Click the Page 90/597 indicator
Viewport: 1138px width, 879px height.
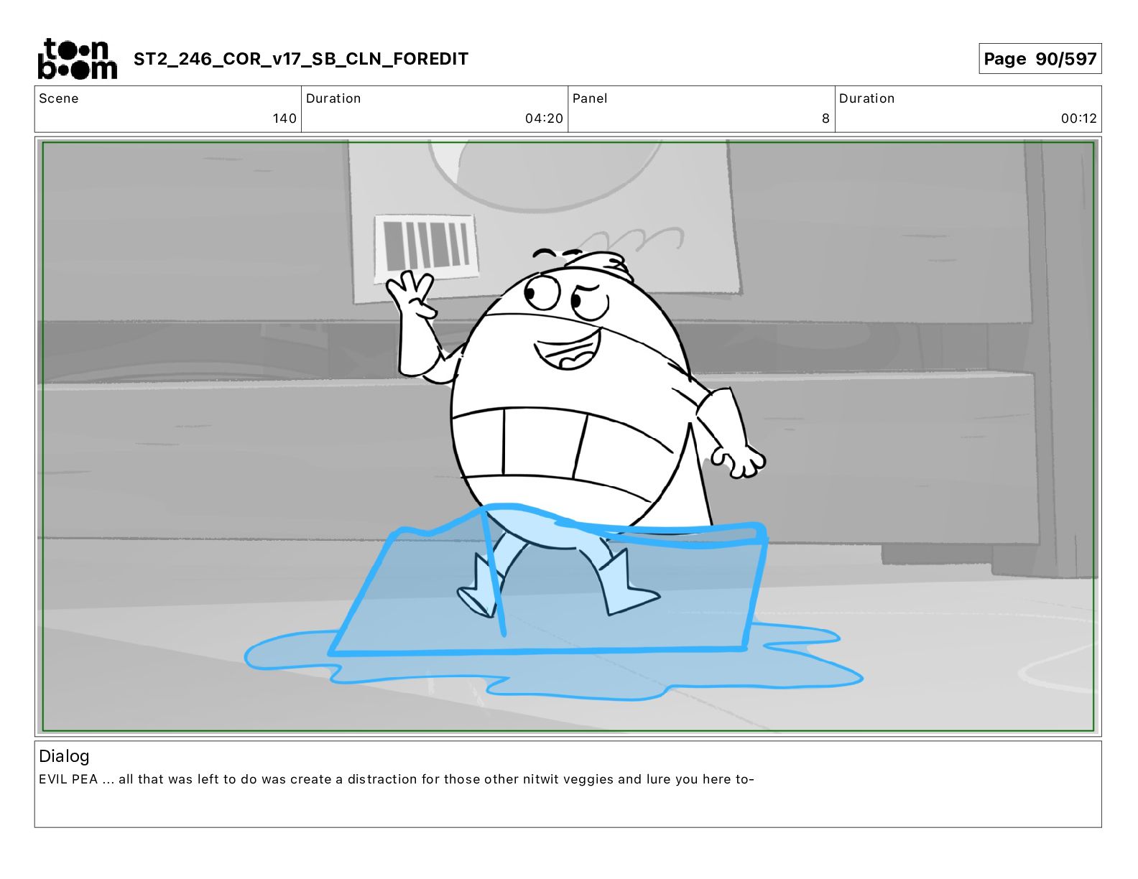pos(1040,59)
